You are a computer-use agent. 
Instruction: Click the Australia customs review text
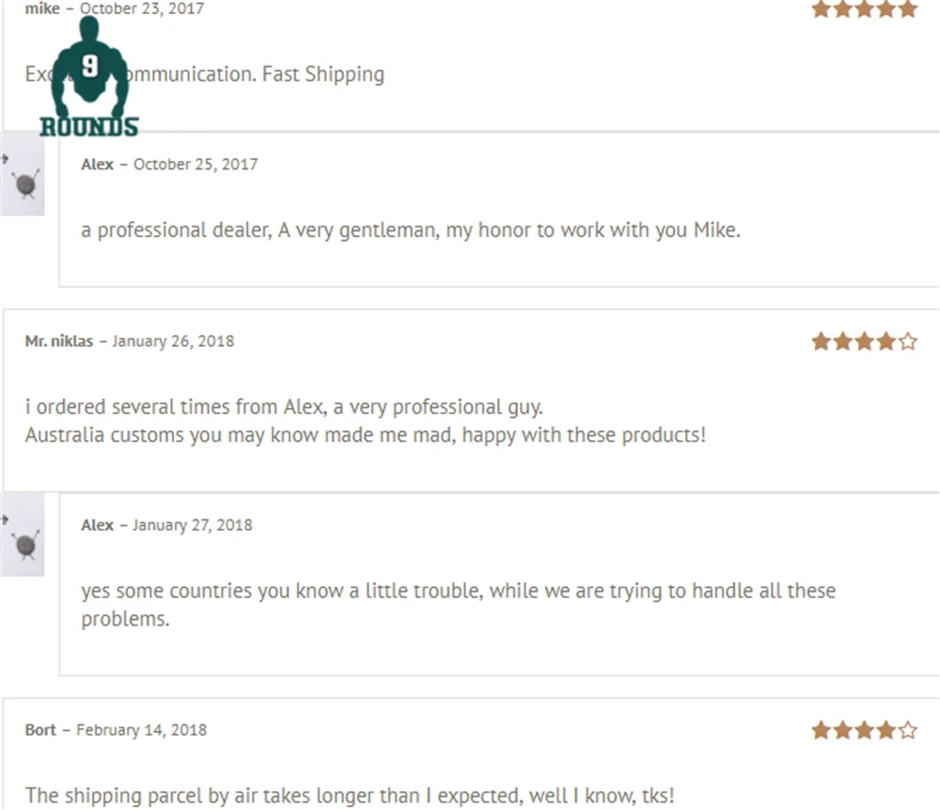365,436
